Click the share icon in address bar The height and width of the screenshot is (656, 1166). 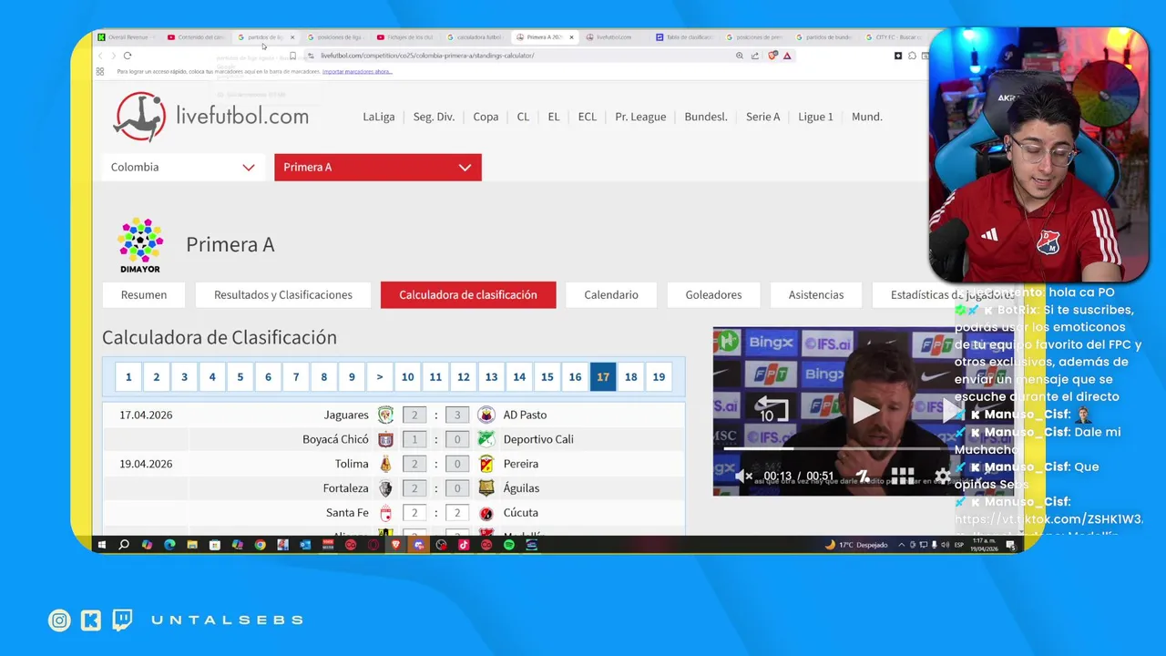click(x=755, y=56)
